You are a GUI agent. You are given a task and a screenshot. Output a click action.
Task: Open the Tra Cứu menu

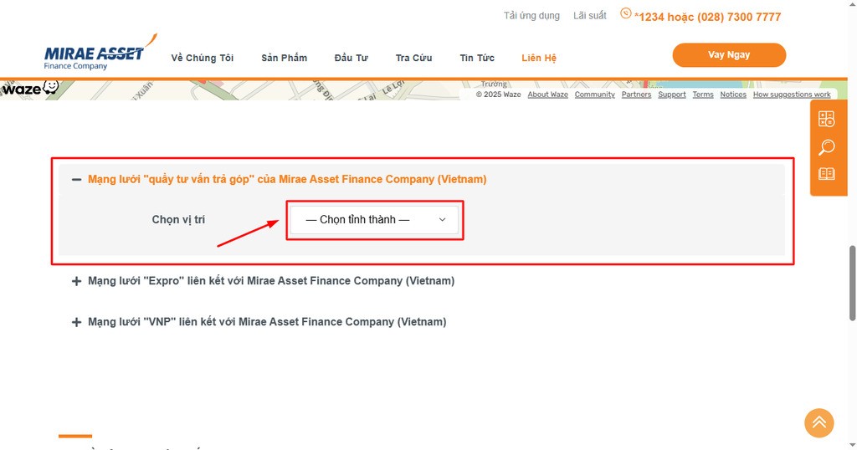click(413, 58)
